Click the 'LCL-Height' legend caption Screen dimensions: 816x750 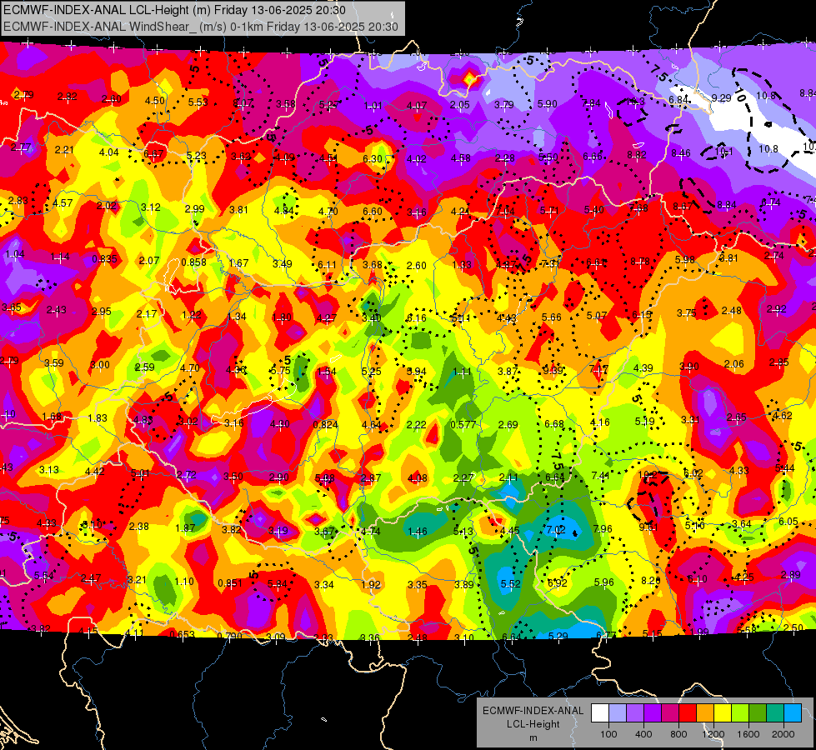tap(533, 724)
